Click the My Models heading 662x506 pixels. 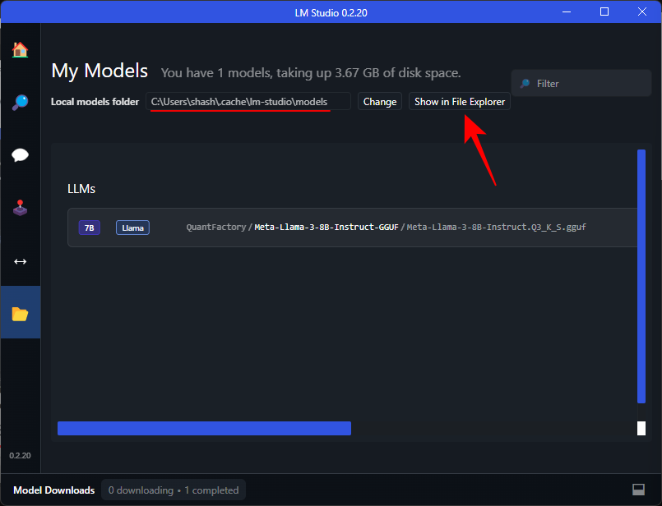click(x=100, y=71)
